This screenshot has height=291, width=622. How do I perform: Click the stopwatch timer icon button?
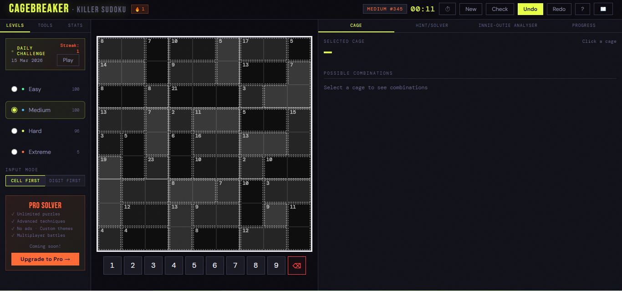click(447, 9)
